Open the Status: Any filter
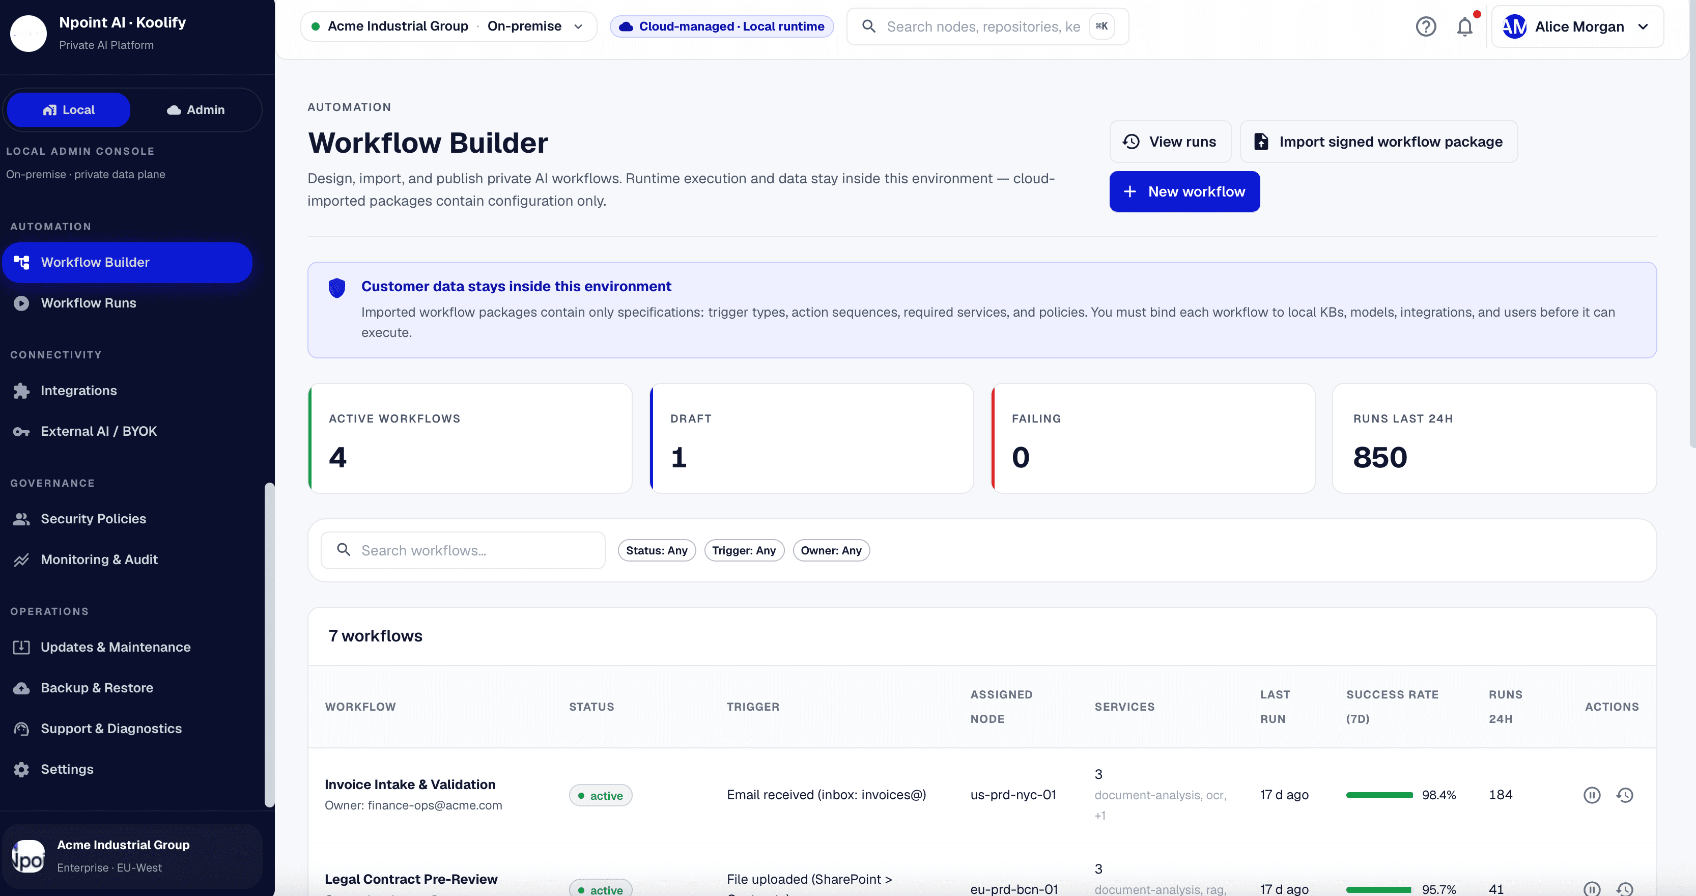 657,550
